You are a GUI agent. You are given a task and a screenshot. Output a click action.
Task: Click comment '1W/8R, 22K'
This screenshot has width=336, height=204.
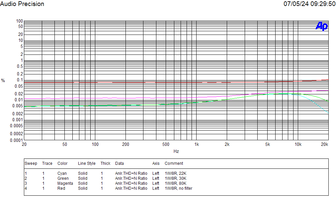point(176,173)
